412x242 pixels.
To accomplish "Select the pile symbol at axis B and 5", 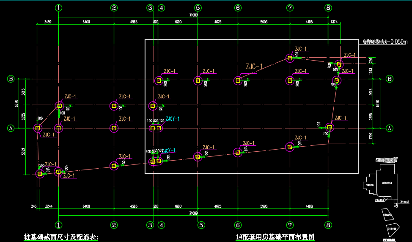I will [198, 81].
